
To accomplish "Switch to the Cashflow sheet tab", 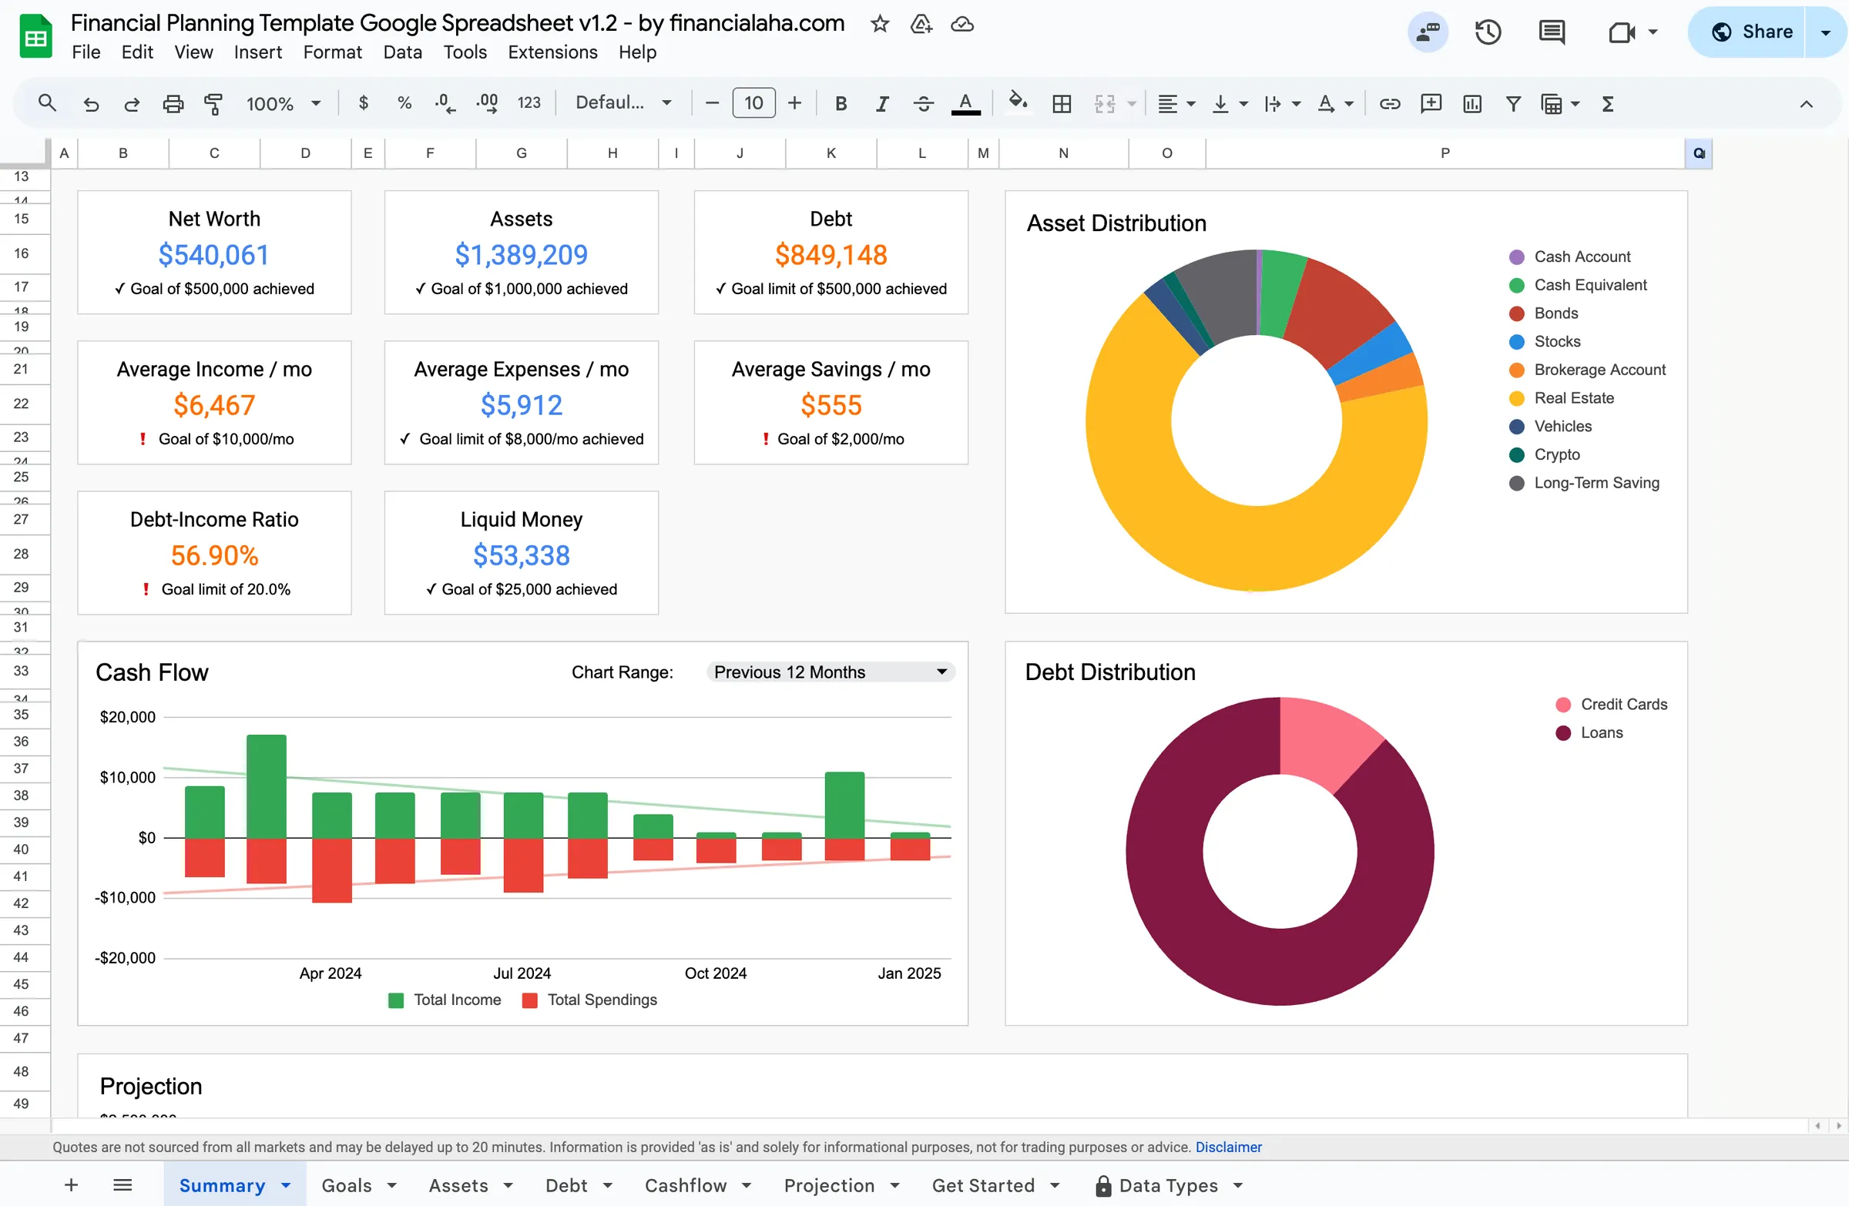I will tap(686, 1185).
